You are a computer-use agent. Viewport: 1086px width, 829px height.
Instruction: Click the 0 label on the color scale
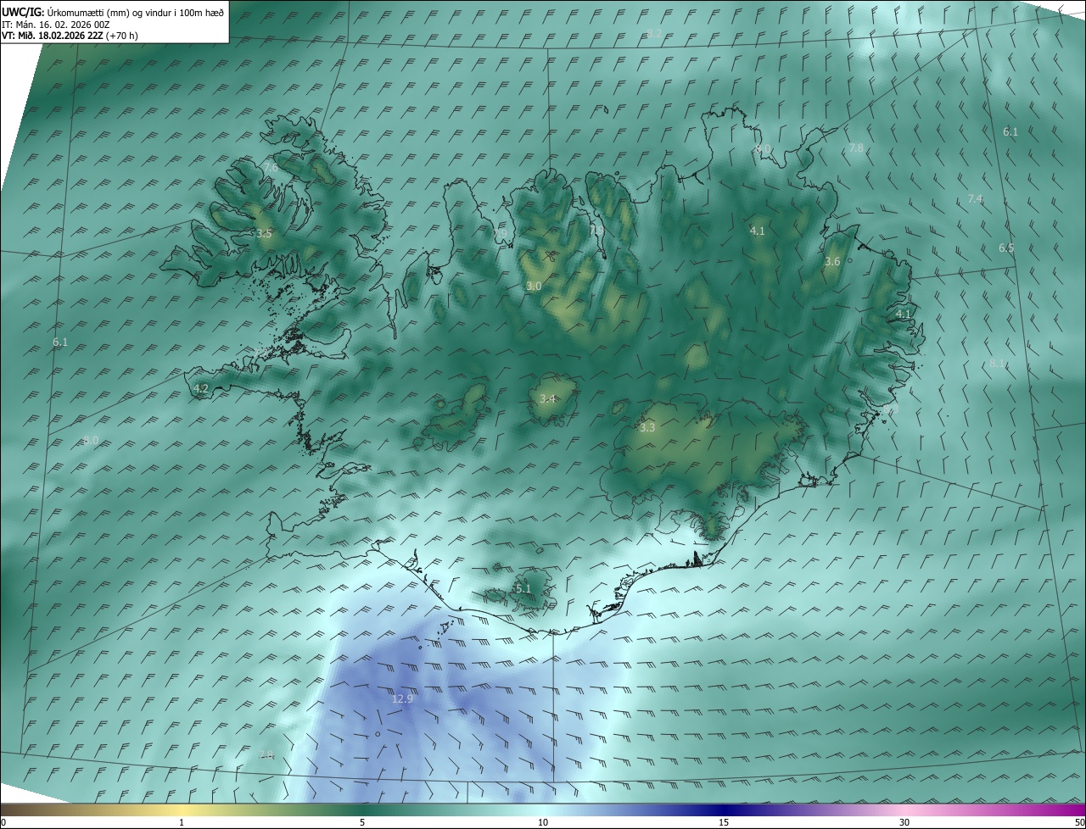pyautogui.click(x=3, y=822)
